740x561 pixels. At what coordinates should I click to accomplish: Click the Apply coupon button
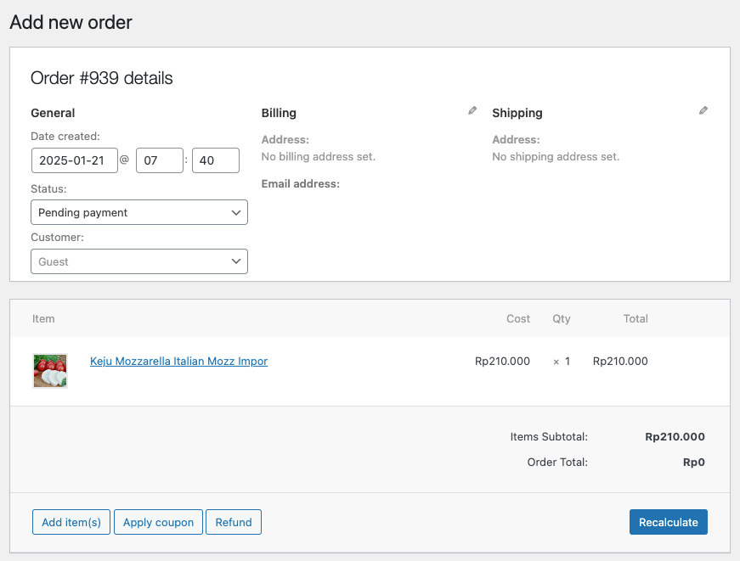[x=158, y=522]
